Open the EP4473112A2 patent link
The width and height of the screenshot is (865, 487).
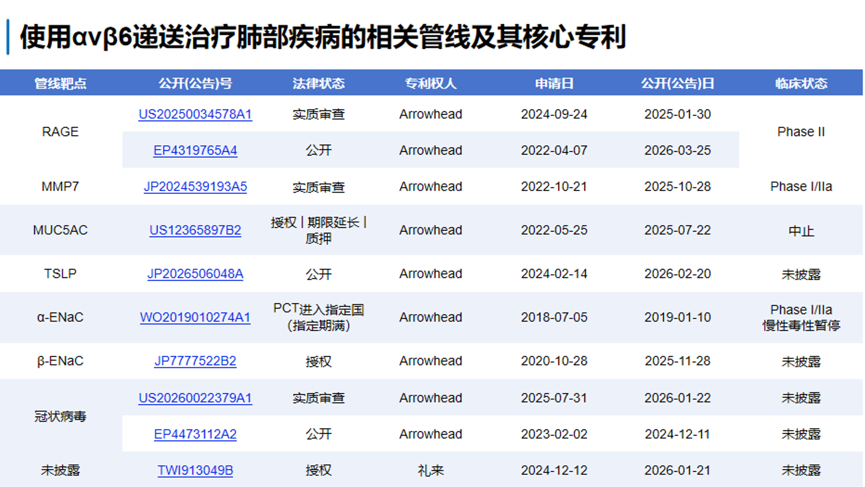point(196,434)
